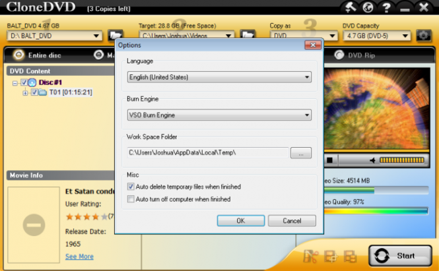The height and width of the screenshot is (271, 439).
Task: Browse source folder icon beside D:\ BALT_DVD
Action: [x=116, y=36]
